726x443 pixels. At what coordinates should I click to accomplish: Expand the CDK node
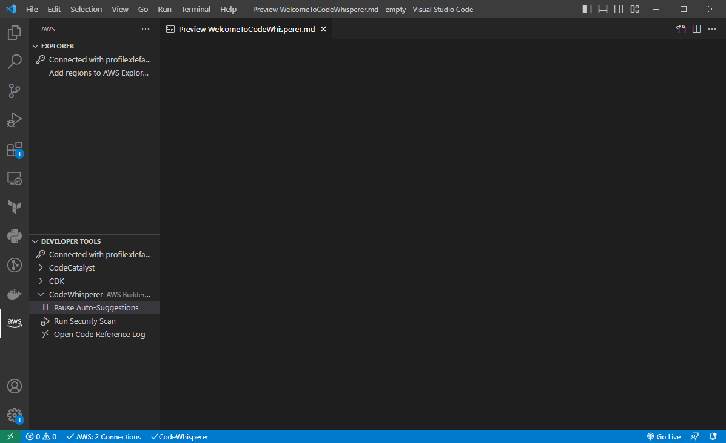click(41, 281)
